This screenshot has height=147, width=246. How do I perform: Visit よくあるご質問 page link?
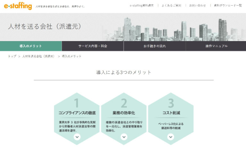tap(171, 5)
